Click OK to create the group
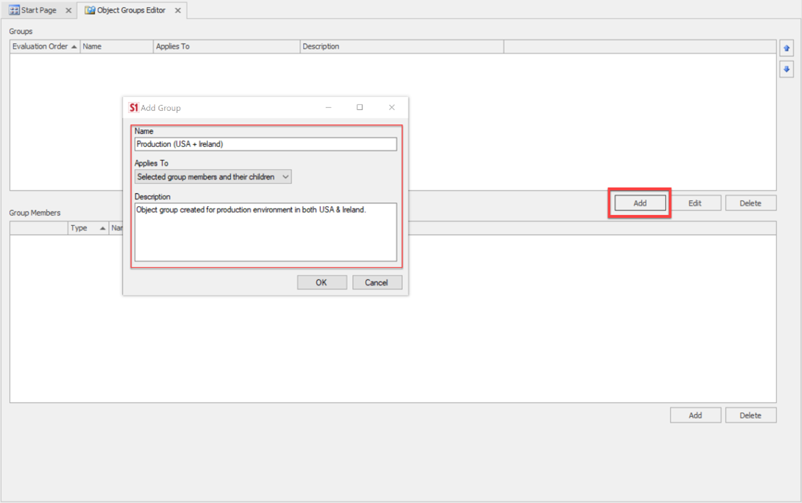The width and height of the screenshot is (802, 503). pos(322,282)
